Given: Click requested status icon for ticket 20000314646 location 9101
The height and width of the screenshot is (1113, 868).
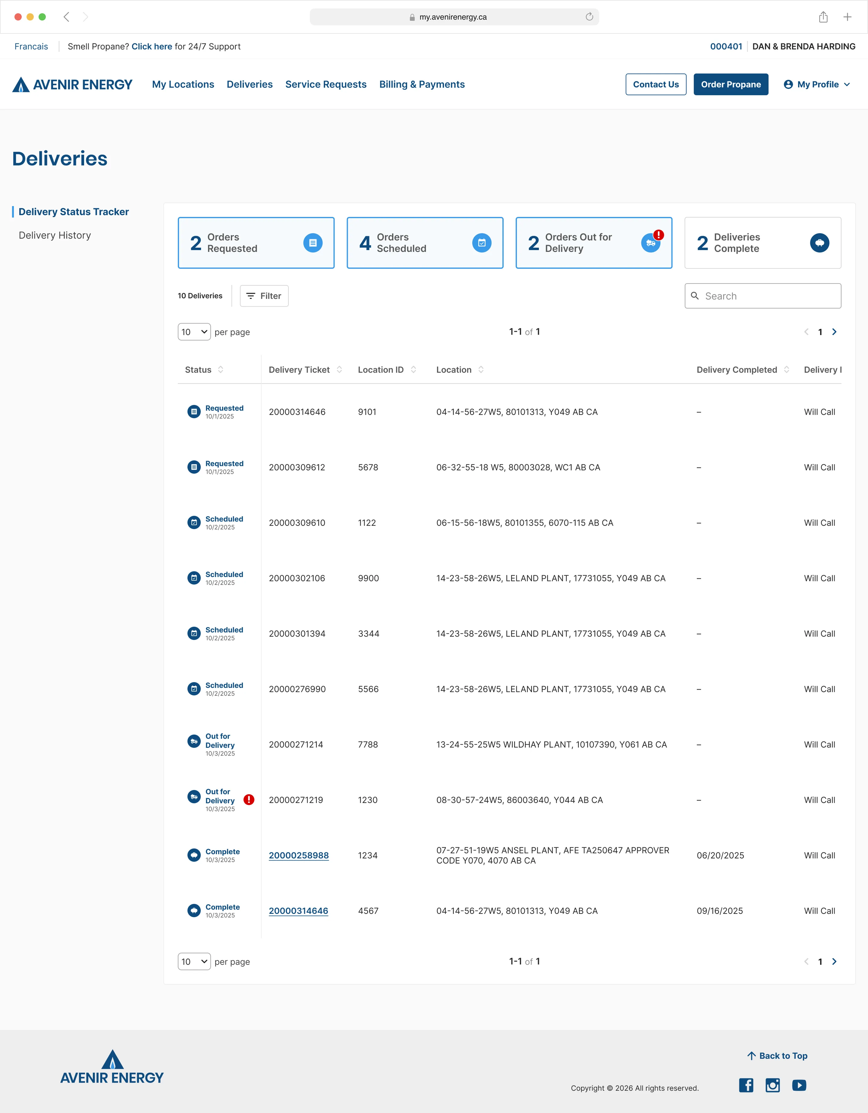Looking at the screenshot, I should (x=194, y=412).
